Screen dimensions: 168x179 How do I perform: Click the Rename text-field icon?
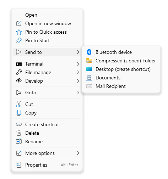tap(19, 141)
